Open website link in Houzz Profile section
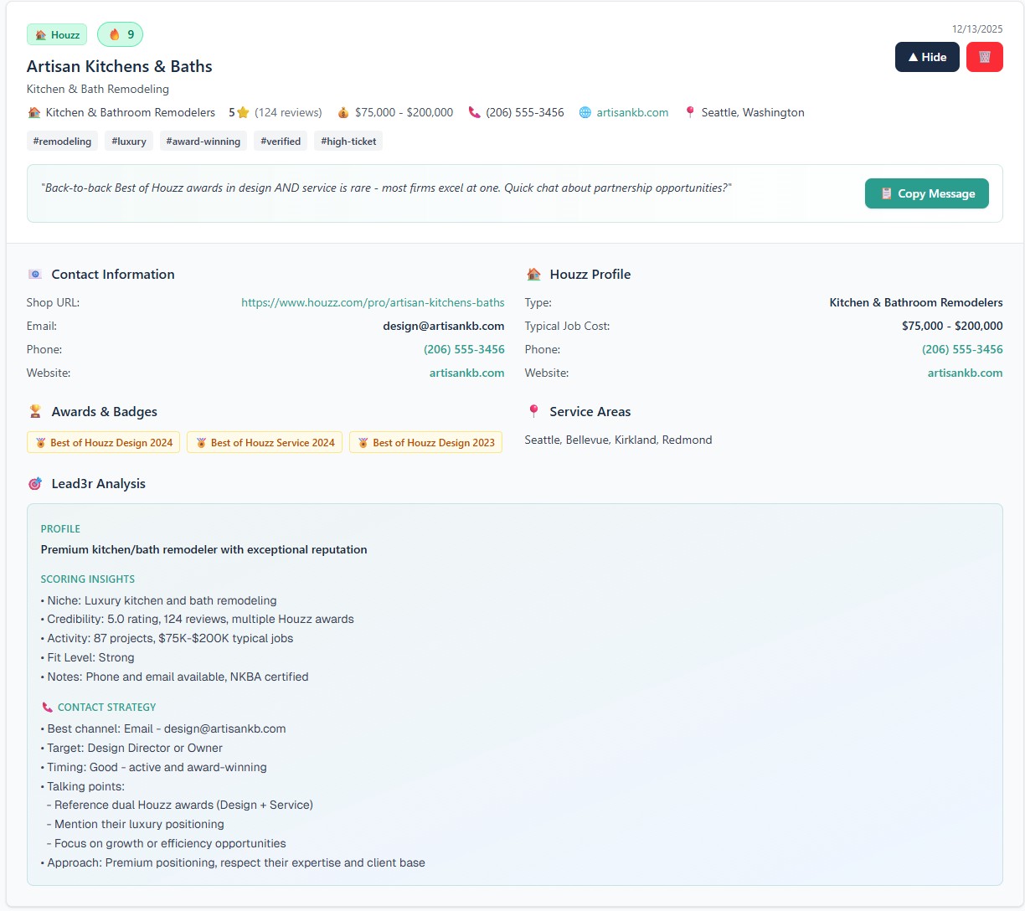This screenshot has height=911, width=1025. pyautogui.click(x=965, y=373)
